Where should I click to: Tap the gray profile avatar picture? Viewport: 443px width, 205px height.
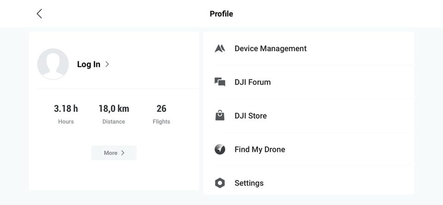coord(53,64)
